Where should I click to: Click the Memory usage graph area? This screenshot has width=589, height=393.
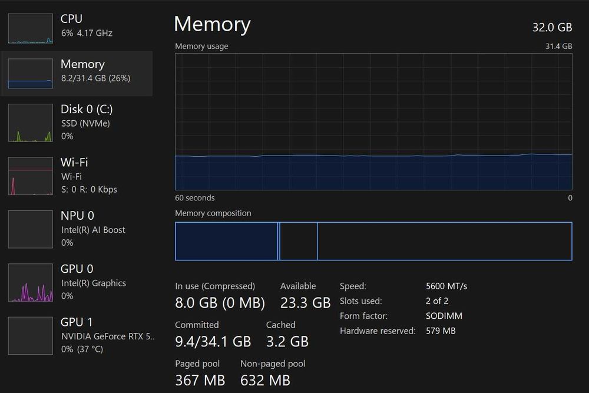373,122
